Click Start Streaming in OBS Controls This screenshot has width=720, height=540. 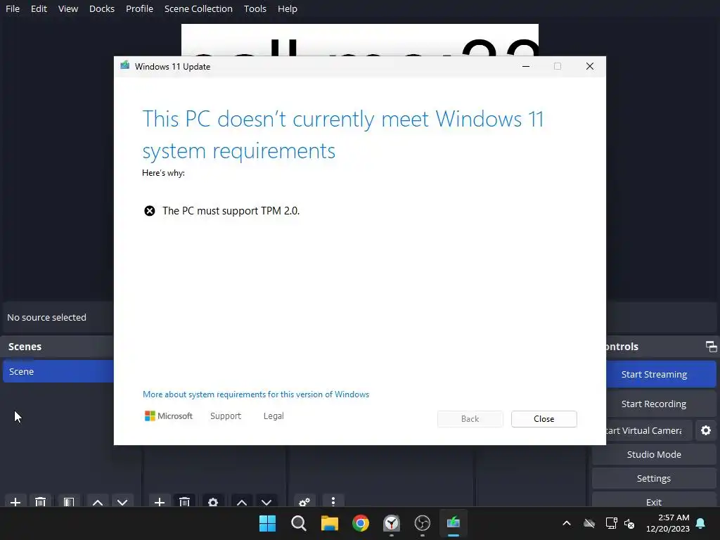pyautogui.click(x=661, y=374)
